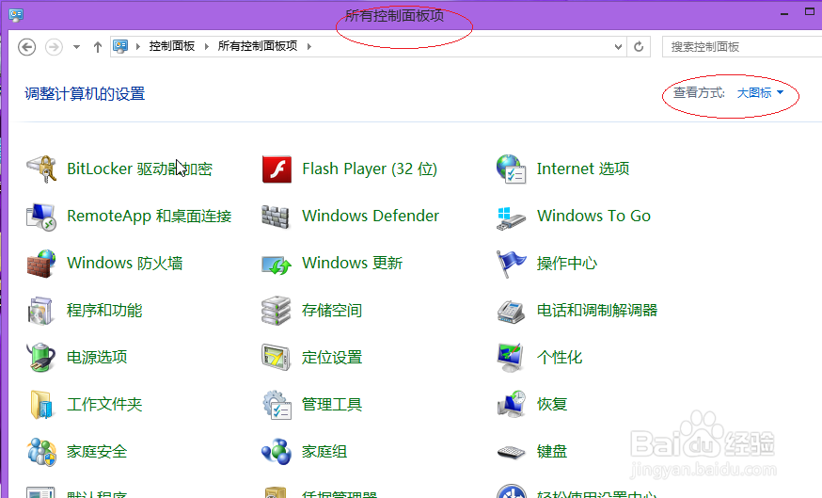Open the 操作中心 flag icon

511,264
